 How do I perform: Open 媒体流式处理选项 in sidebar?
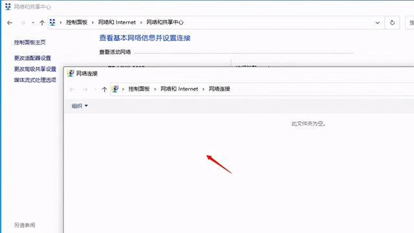click(35, 80)
